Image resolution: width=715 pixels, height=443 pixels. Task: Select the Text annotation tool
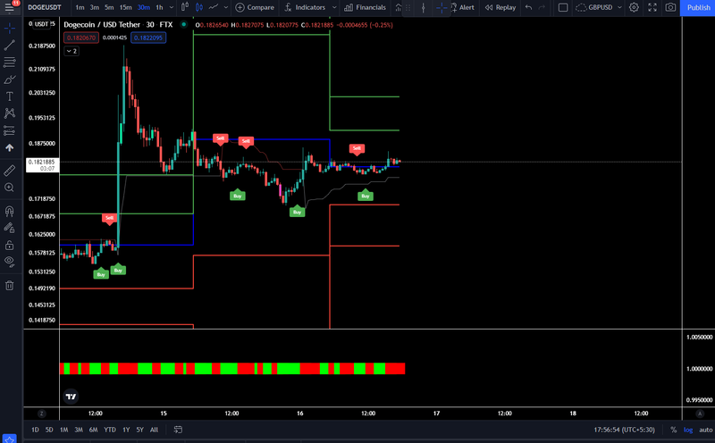click(x=9, y=96)
